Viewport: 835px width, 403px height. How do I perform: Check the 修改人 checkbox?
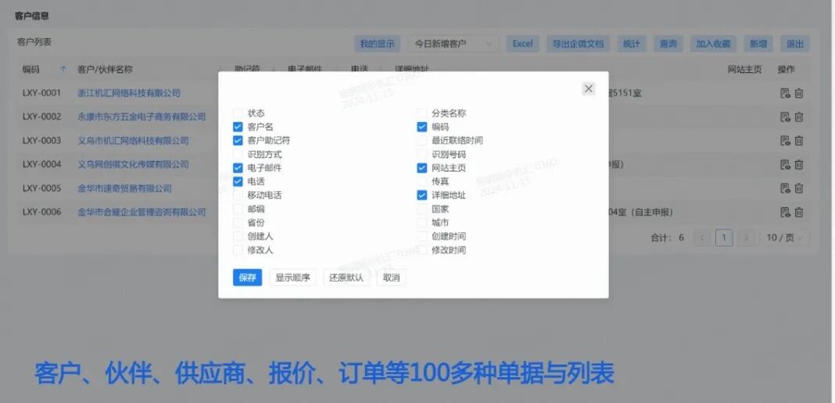tap(238, 250)
